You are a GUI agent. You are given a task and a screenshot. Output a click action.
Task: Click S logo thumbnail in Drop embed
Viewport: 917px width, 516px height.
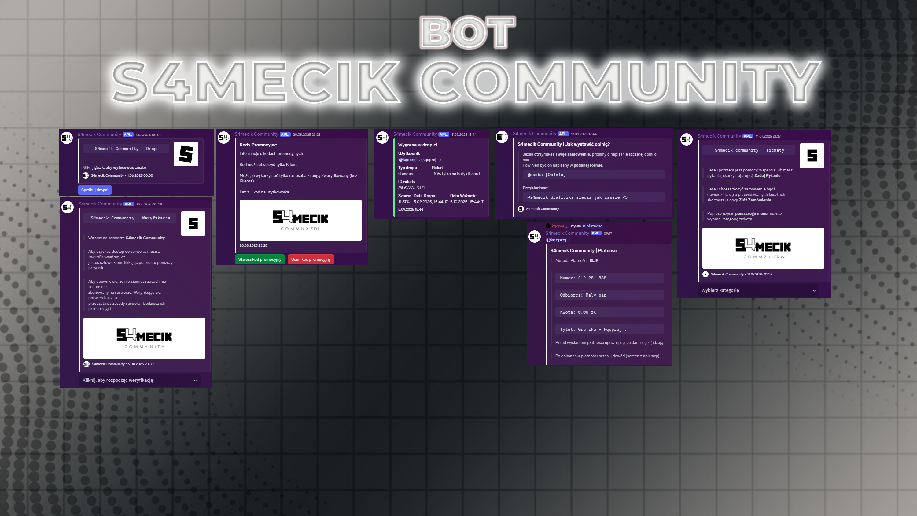[x=186, y=154]
